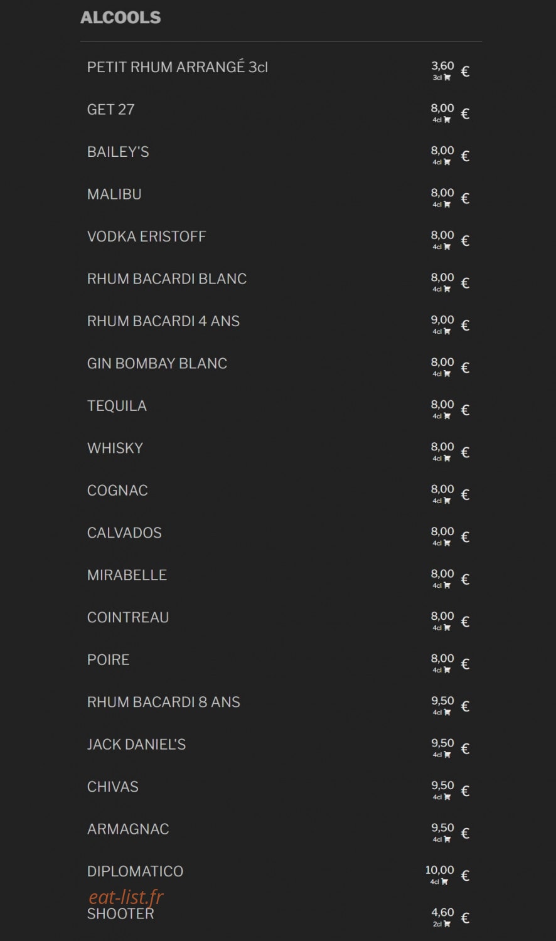Select the WHISKY menu item
The image size is (556, 941).
pyautogui.click(x=115, y=448)
